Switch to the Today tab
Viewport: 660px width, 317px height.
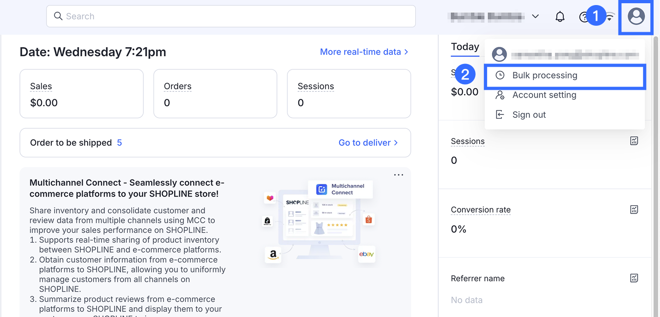465,47
